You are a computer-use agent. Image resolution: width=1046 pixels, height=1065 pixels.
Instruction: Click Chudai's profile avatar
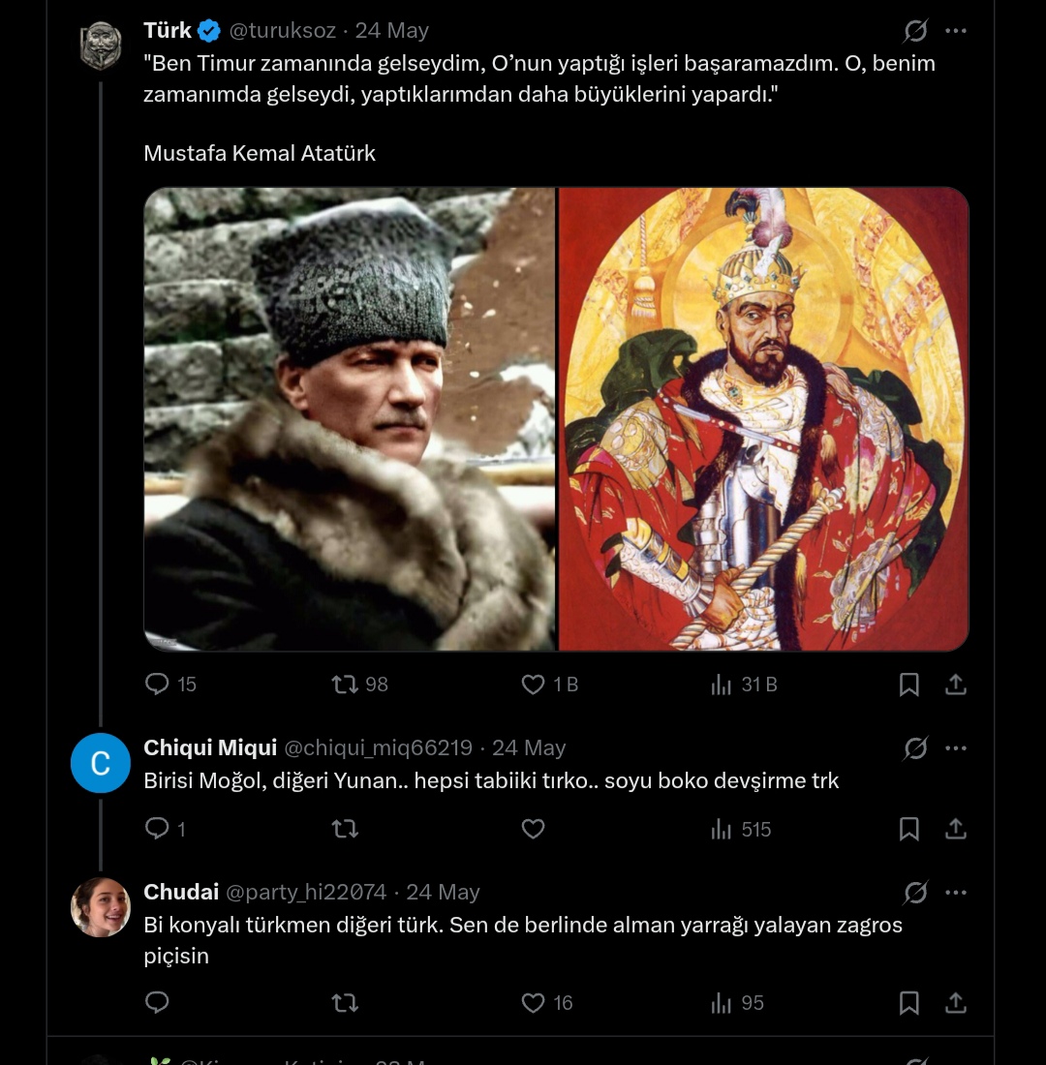101,907
